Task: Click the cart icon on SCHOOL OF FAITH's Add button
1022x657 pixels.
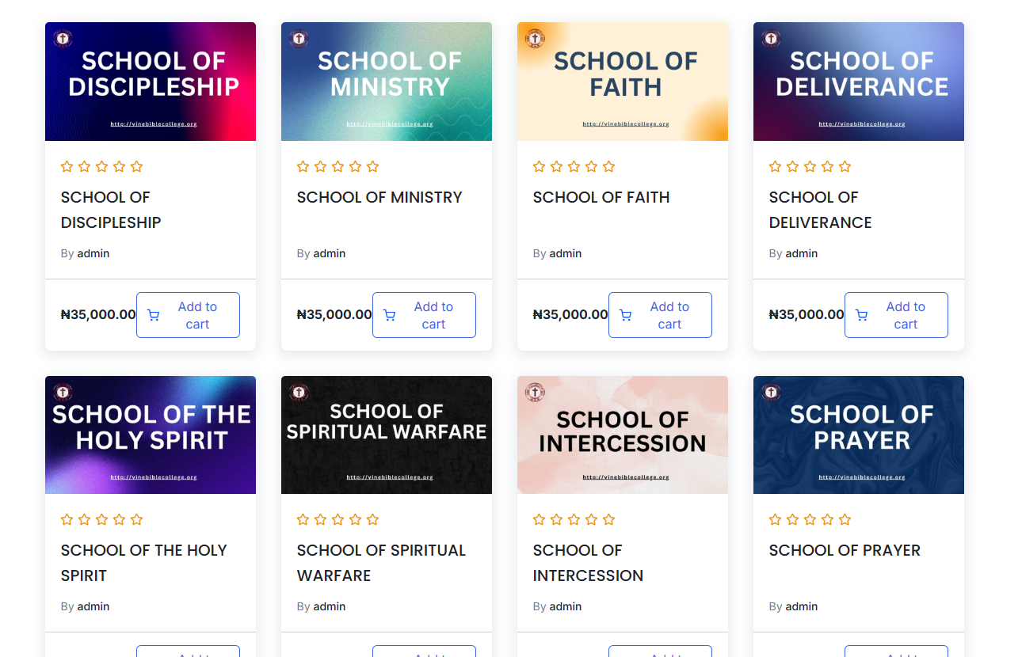Action: [x=625, y=314]
